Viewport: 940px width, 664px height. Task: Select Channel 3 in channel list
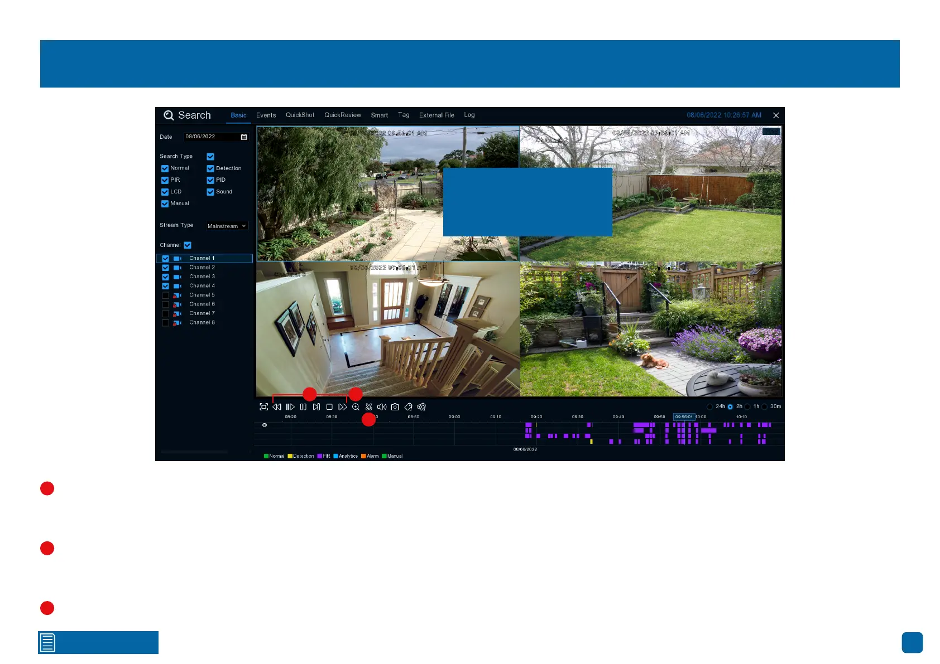click(202, 277)
